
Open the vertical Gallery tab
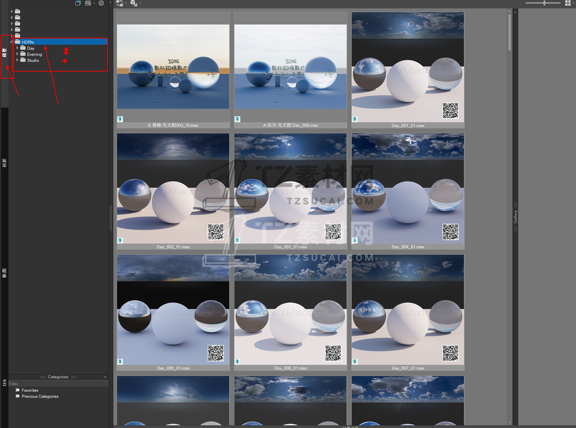[515, 217]
